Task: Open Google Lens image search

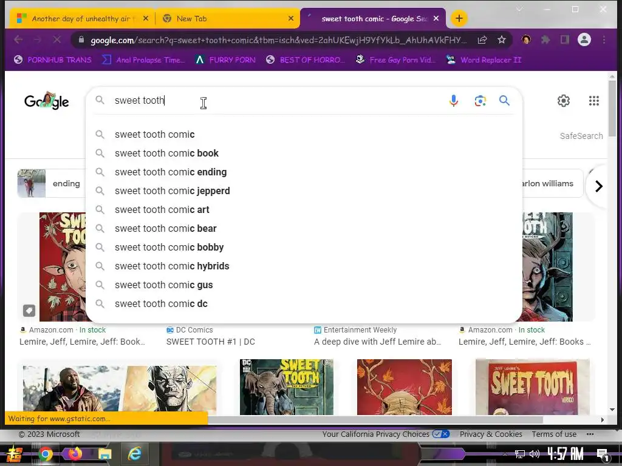Action: (x=480, y=101)
